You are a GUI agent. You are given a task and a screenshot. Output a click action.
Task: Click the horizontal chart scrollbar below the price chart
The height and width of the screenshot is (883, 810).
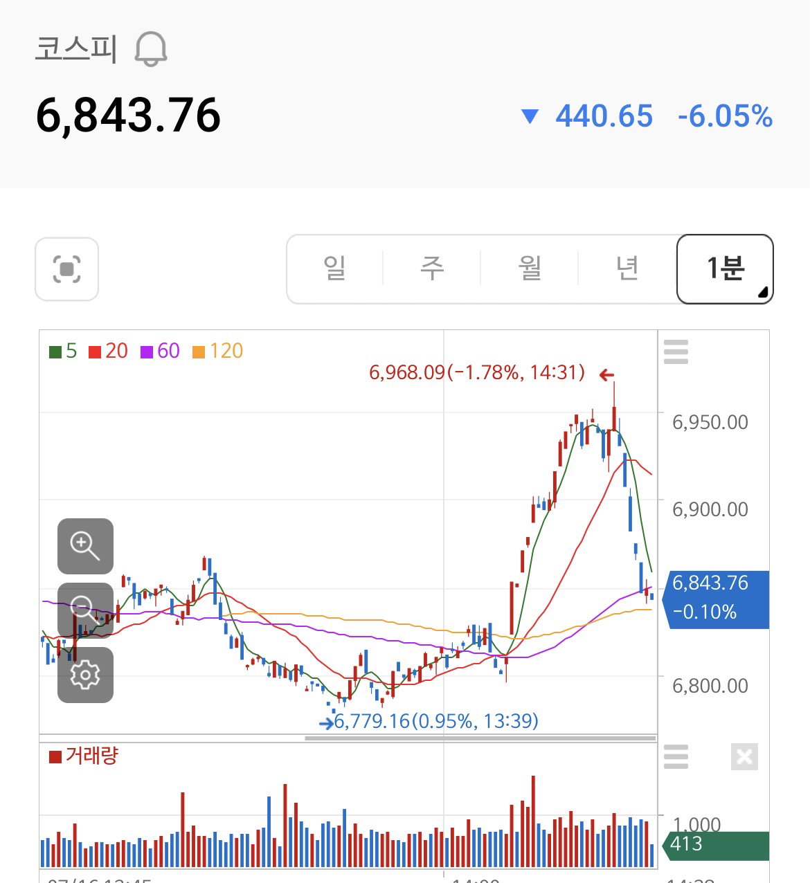click(480, 738)
